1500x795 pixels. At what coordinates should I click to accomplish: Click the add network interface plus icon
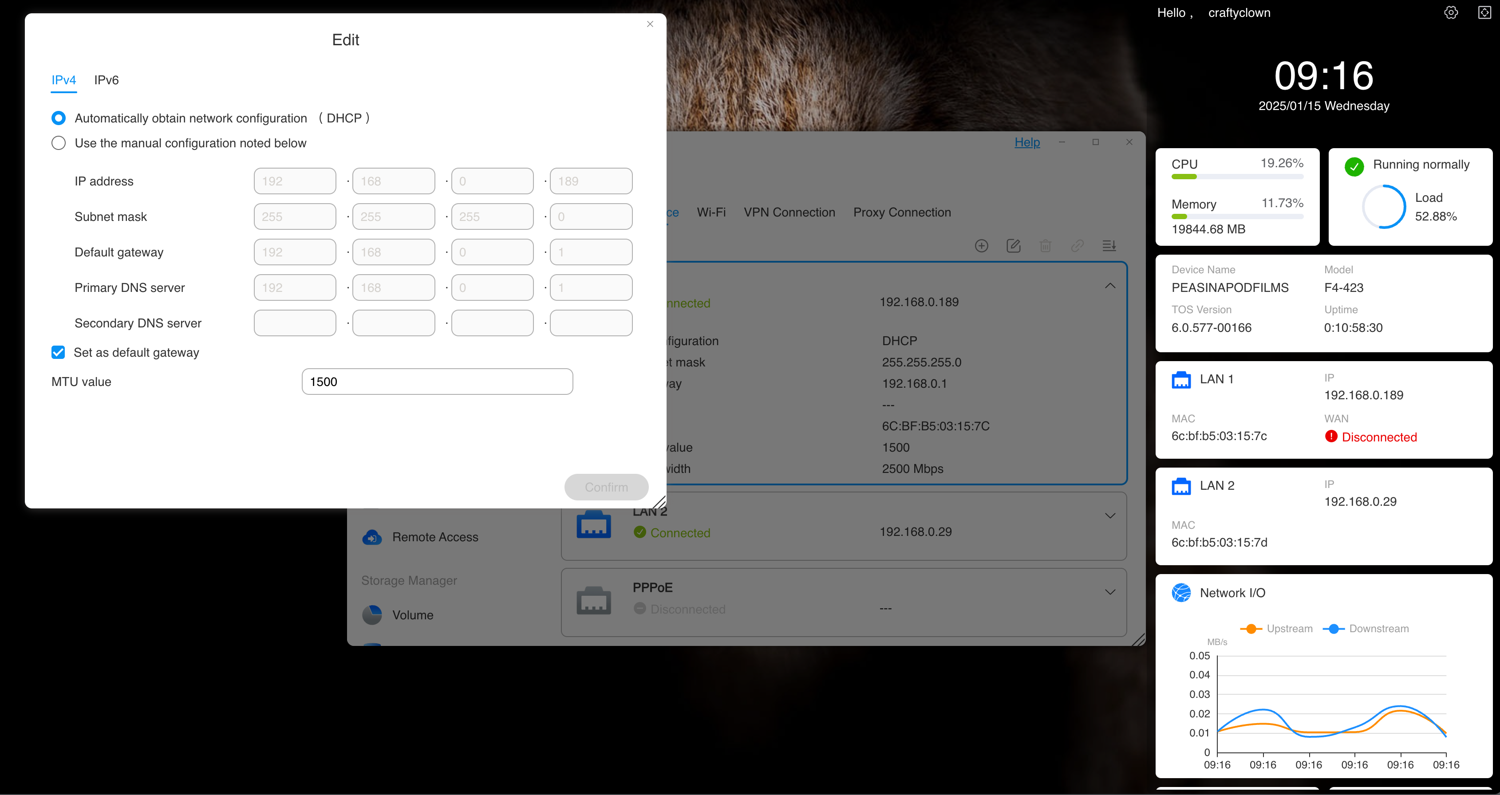pos(982,246)
